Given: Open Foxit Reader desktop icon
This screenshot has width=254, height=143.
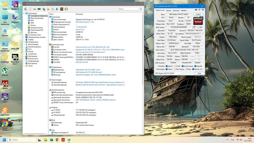Looking at the screenshot, I should 5,111.
